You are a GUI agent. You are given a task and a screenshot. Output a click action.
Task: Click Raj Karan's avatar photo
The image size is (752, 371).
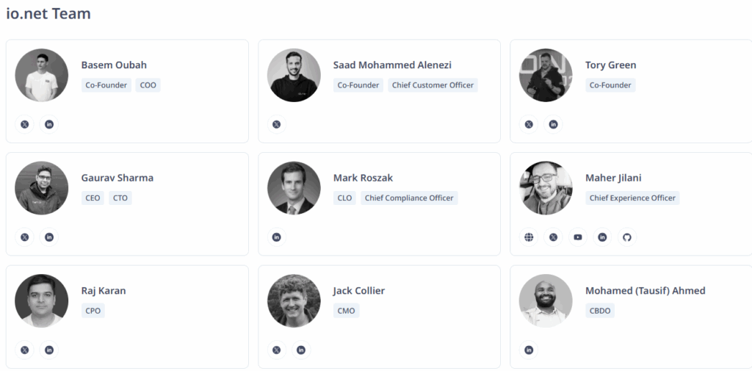pyautogui.click(x=41, y=300)
